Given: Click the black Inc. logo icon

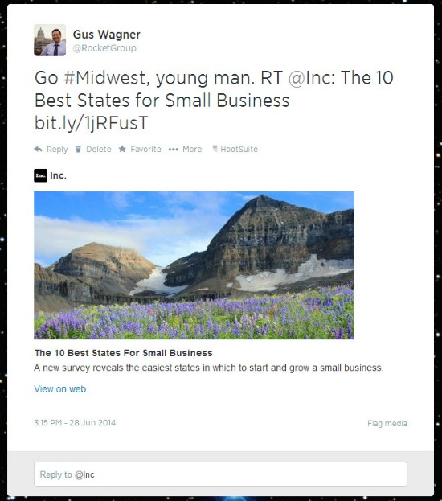Looking at the screenshot, I should tap(40, 175).
